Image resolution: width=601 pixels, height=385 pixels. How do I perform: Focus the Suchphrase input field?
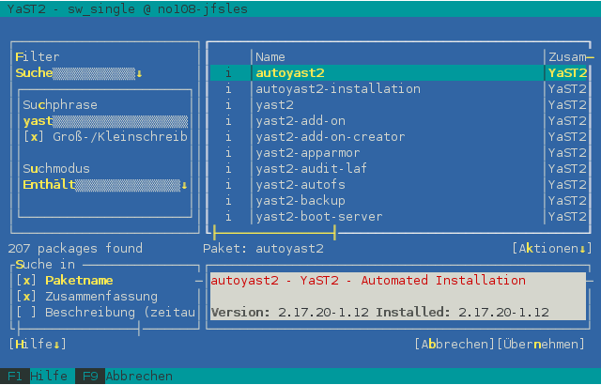point(105,121)
